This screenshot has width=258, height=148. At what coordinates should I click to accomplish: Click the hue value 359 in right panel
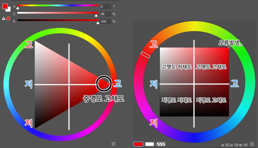click(x=227, y=145)
